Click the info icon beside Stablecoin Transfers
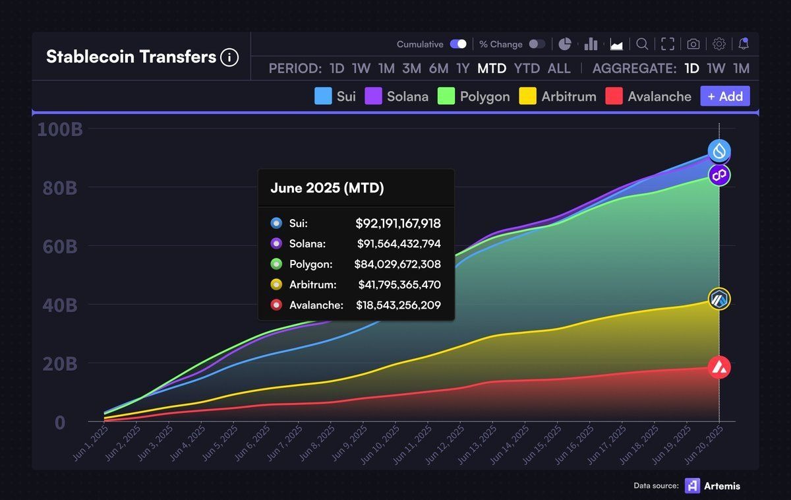This screenshot has width=791, height=500. (x=229, y=57)
